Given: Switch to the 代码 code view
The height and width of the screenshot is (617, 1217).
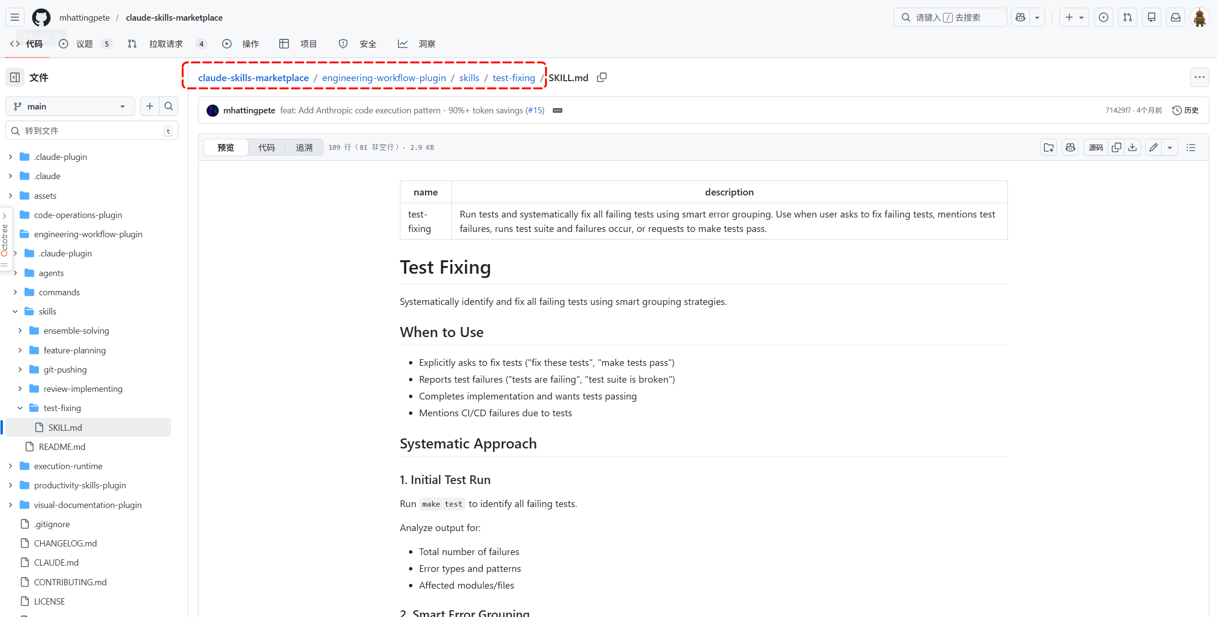Looking at the screenshot, I should (266, 147).
